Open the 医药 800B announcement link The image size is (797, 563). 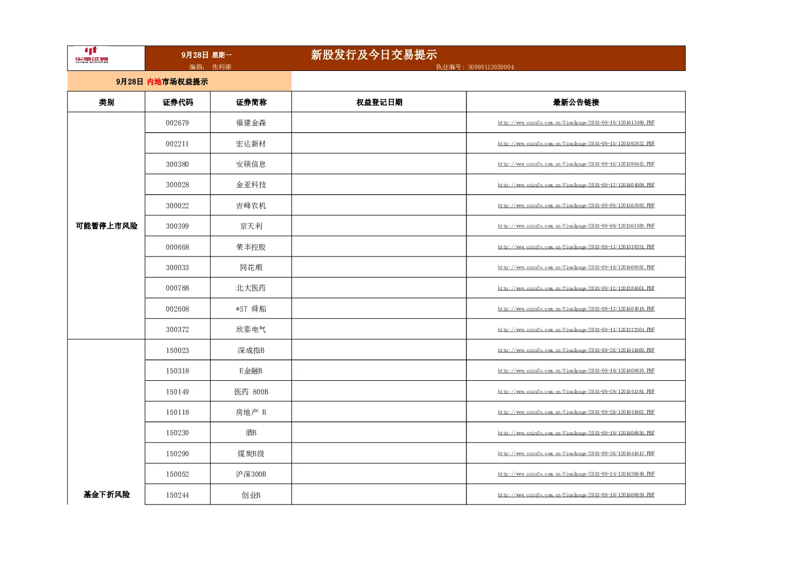click(x=576, y=392)
